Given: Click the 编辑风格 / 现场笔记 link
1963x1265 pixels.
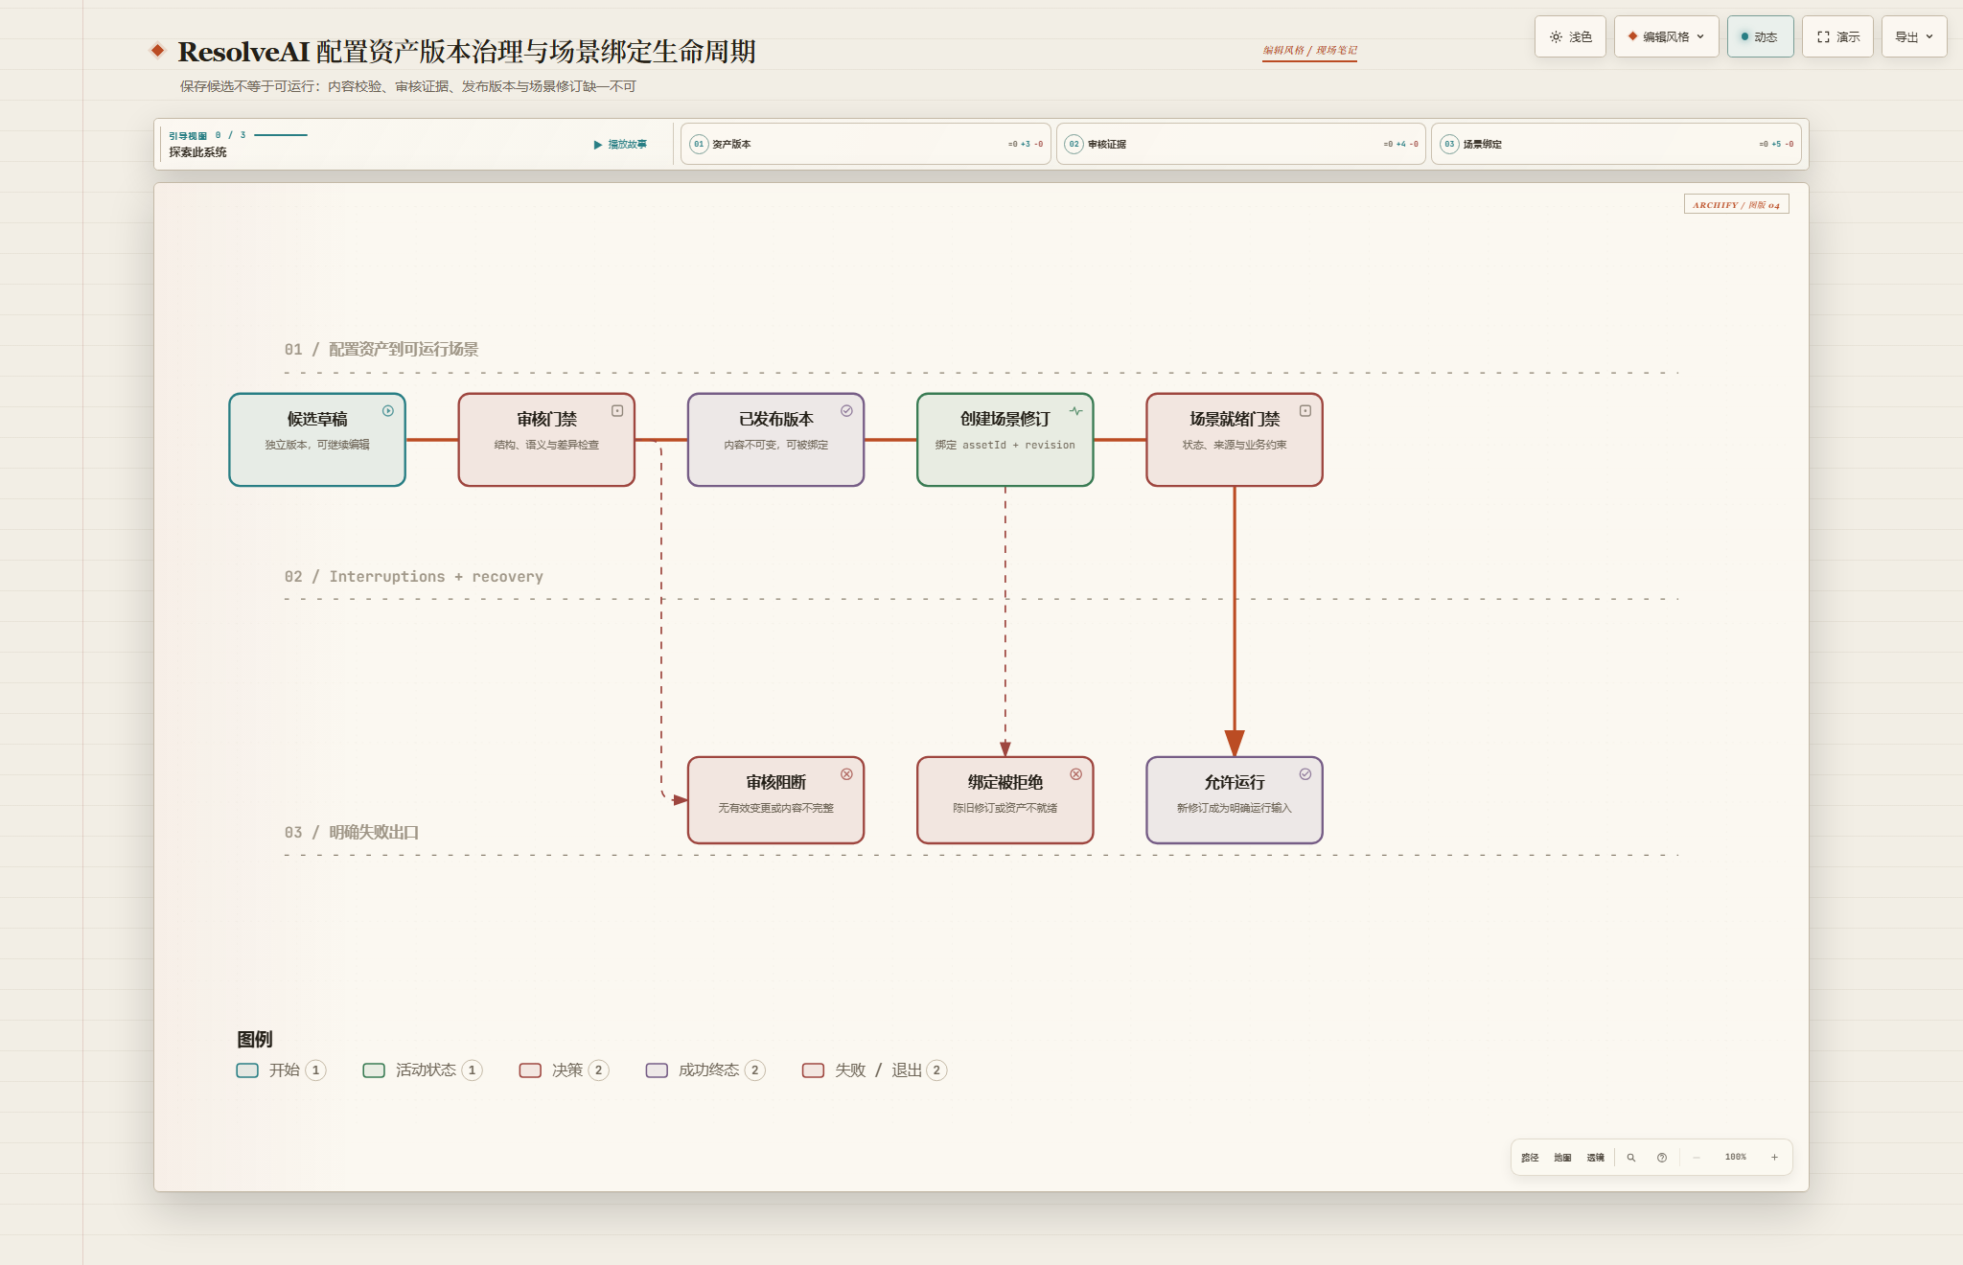Looking at the screenshot, I should (x=1309, y=51).
